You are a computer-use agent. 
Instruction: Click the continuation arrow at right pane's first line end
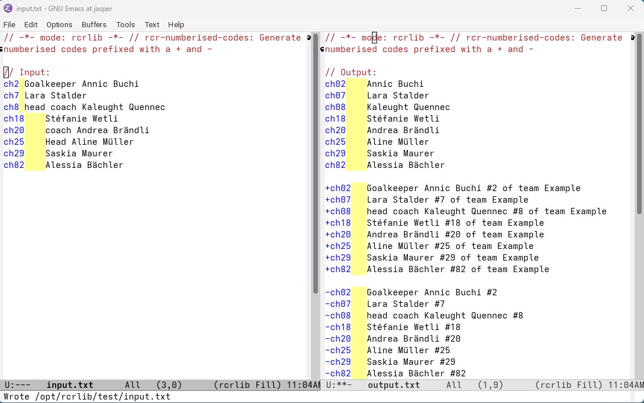click(x=632, y=38)
